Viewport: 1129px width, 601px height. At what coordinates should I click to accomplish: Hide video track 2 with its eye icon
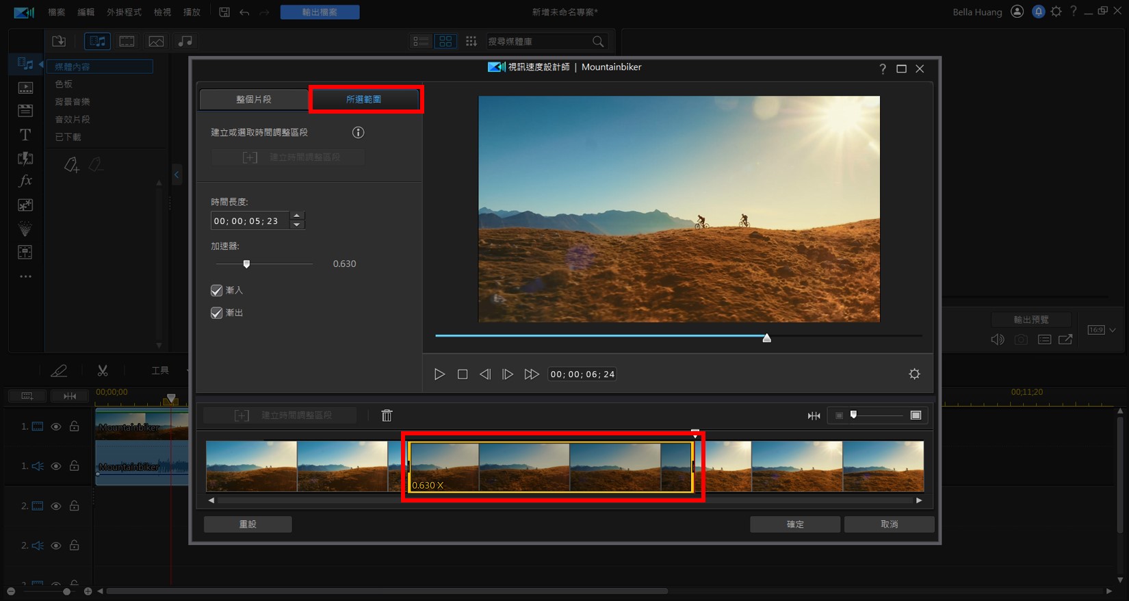56,506
